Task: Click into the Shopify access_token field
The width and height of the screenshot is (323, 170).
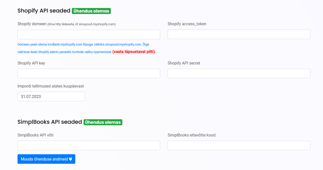Action: [x=239, y=34]
